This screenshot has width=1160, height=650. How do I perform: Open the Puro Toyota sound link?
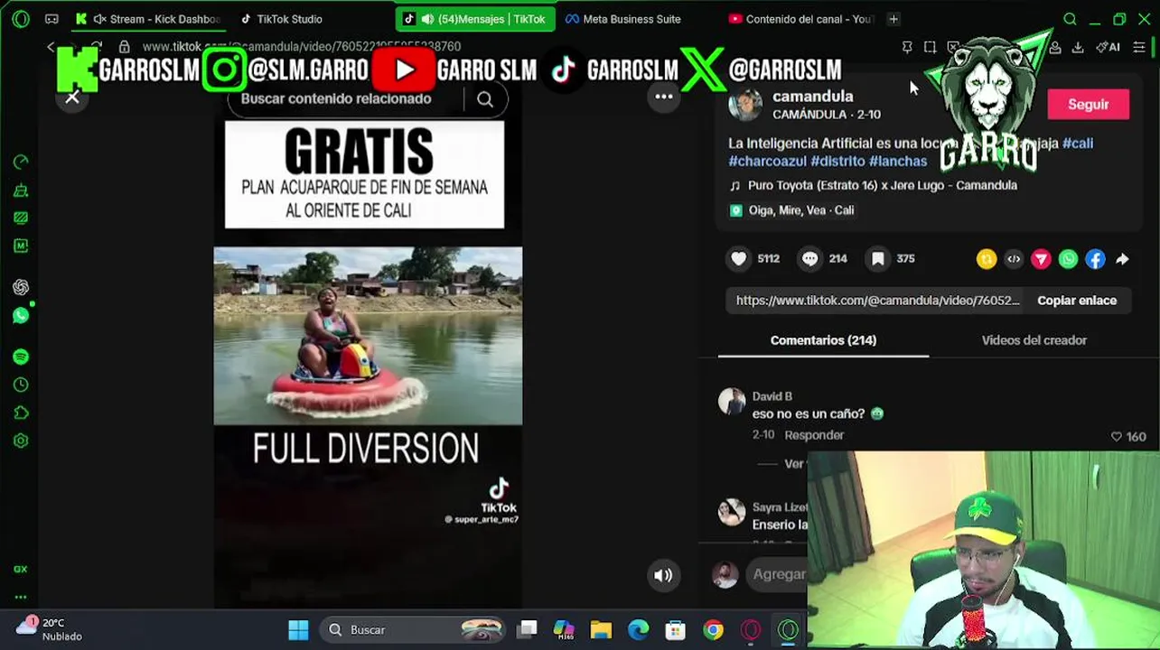click(x=882, y=185)
